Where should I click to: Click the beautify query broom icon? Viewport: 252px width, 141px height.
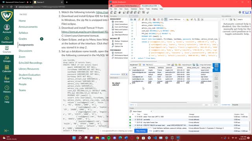coord(192,20)
